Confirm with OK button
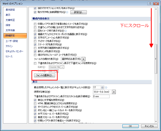161x131 pixels. pyautogui.click(x=130, y=126)
